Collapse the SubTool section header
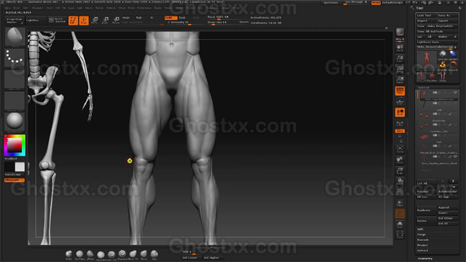Viewport: 466px width, 262px height. pyautogui.click(x=424, y=88)
